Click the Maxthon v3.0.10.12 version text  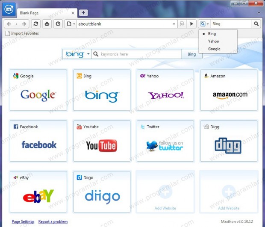pyautogui.click(x=237, y=221)
